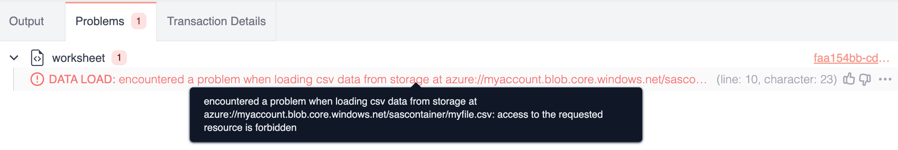The width and height of the screenshot is (898, 150).
Task: Switch to the Output tab
Action: [x=26, y=21]
